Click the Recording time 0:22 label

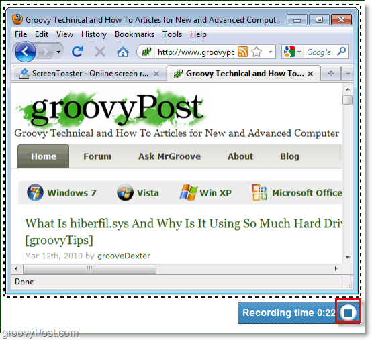click(289, 313)
